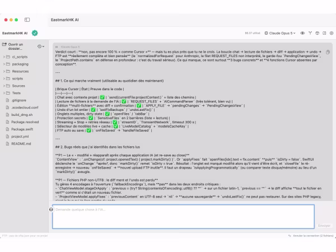Viewport: 336px width, 252px height.
Task: Click the usage counter text in toolbar
Action: coord(253,33)
